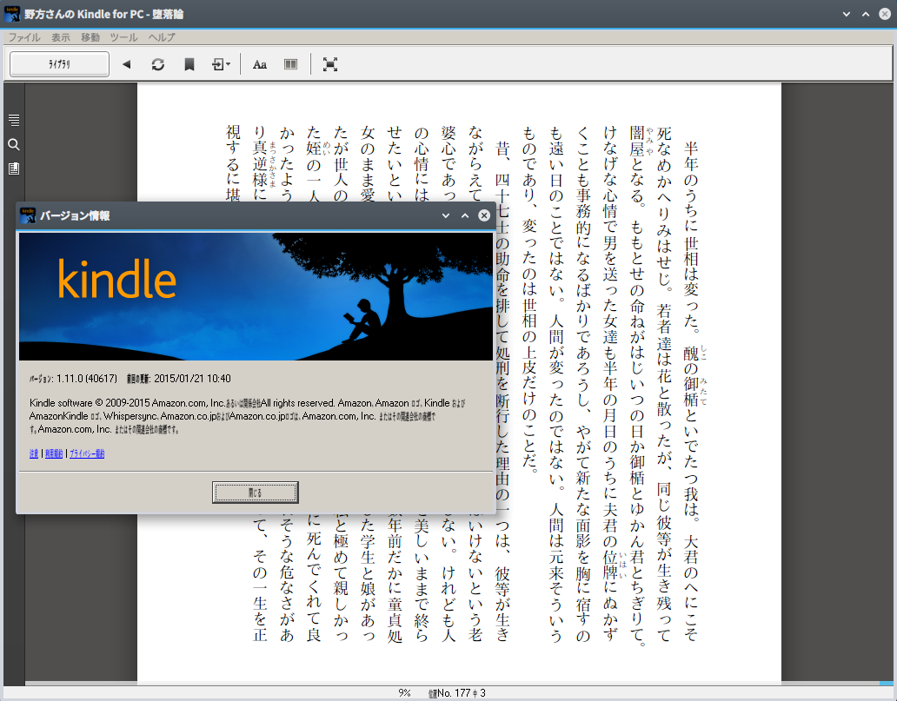Click the Back arrow icon in toolbar
This screenshot has width=897, height=701.
126,64
